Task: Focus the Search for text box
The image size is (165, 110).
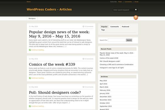Action: coord(117,40)
